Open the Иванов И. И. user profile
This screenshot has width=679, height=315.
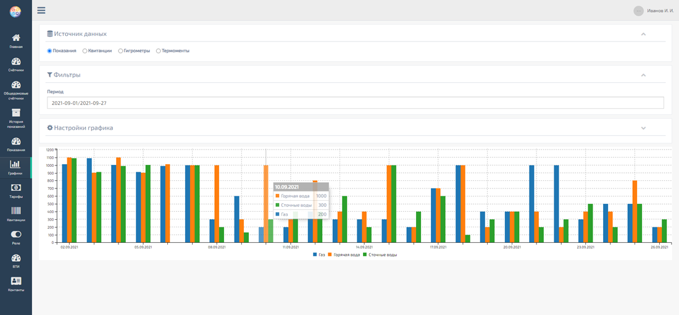[x=656, y=10]
